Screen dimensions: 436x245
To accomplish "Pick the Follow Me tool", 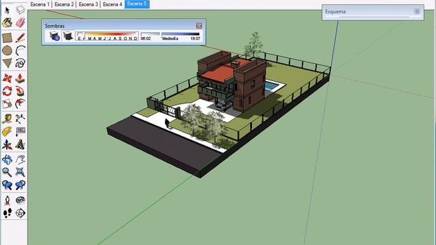I will tap(20, 91).
